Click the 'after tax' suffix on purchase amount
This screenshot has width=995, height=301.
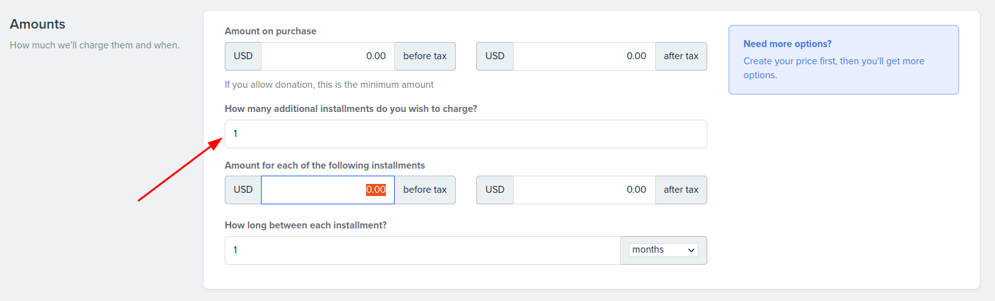coord(681,56)
